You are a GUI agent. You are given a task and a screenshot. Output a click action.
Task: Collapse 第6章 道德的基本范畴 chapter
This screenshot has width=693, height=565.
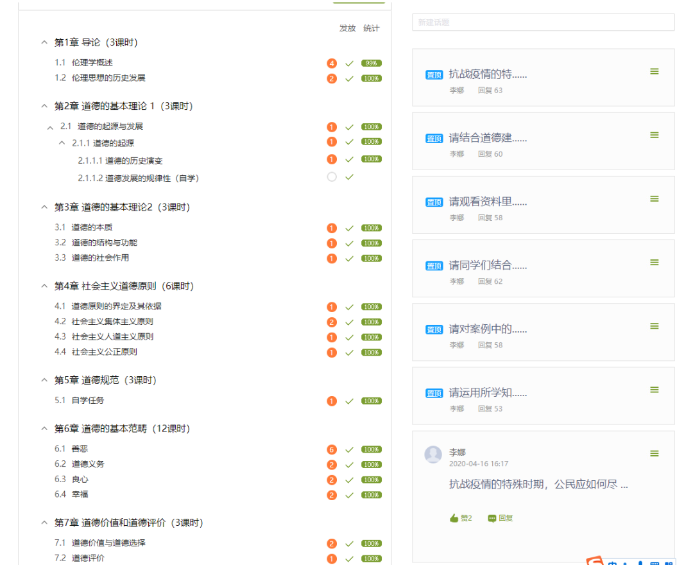(44, 428)
